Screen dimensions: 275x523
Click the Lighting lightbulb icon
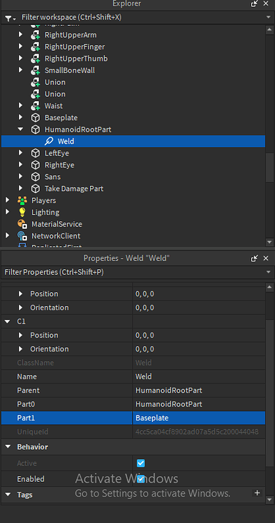(x=22, y=212)
